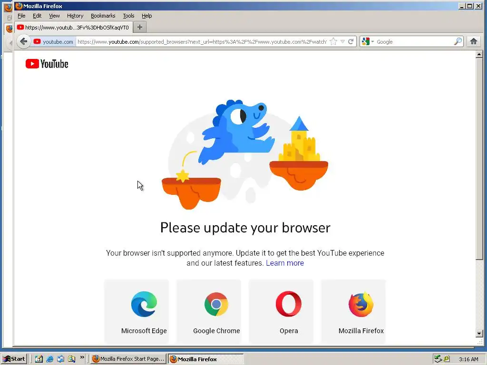Screen dimensions: 487x365
Task: Click the Microsoft Edge label
Action: click(144, 331)
